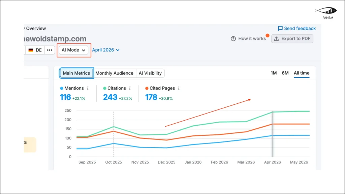Open the AI Mode dropdown
345x194 pixels.
[x=73, y=50]
